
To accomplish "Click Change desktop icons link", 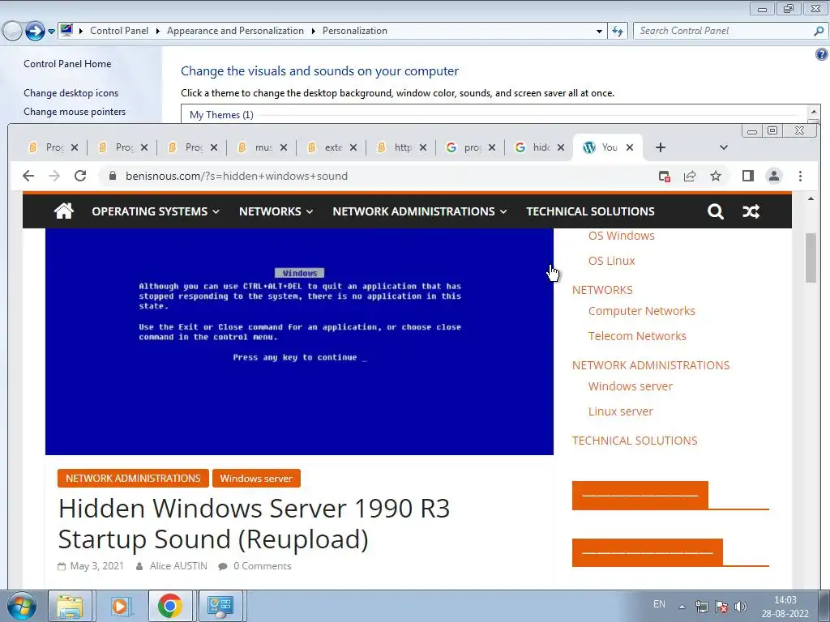I will 71,93.
